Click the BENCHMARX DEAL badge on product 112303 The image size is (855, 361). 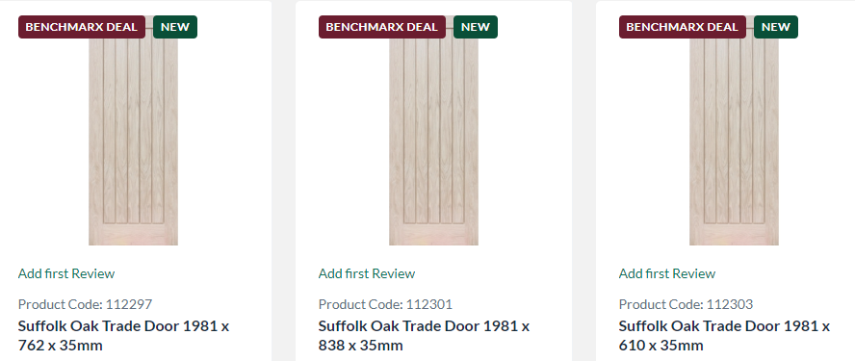pyautogui.click(x=682, y=27)
